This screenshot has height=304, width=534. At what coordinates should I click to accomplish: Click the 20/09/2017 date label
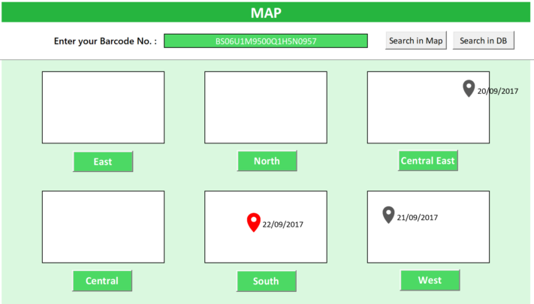[x=498, y=91]
